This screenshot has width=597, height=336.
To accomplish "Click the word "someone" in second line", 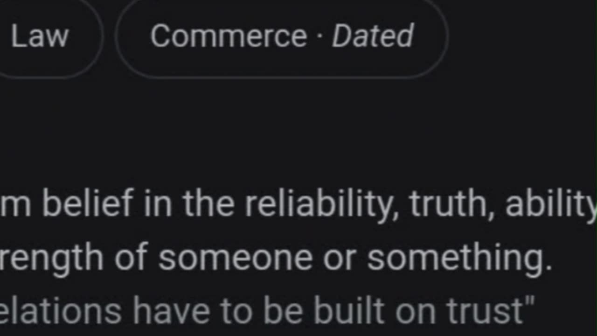I will 235,258.
